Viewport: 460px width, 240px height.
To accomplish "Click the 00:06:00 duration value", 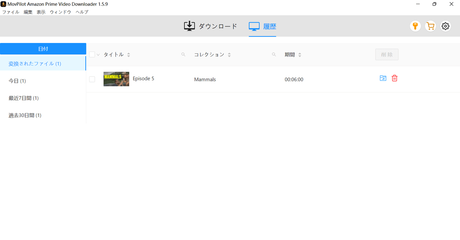I will 294,79.
